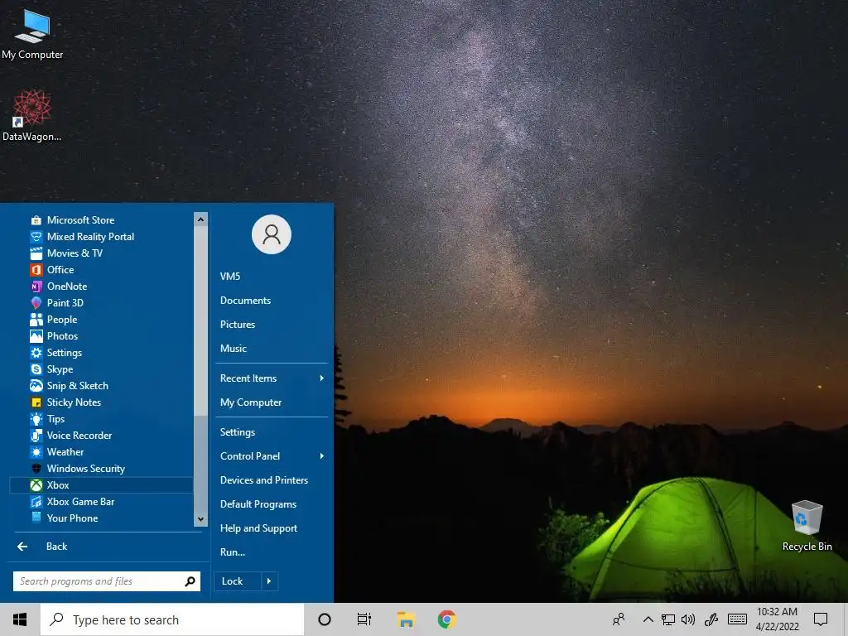Launch OneNote from the list
The width and height of the screenshot is (848, 636).
[101, 286]
